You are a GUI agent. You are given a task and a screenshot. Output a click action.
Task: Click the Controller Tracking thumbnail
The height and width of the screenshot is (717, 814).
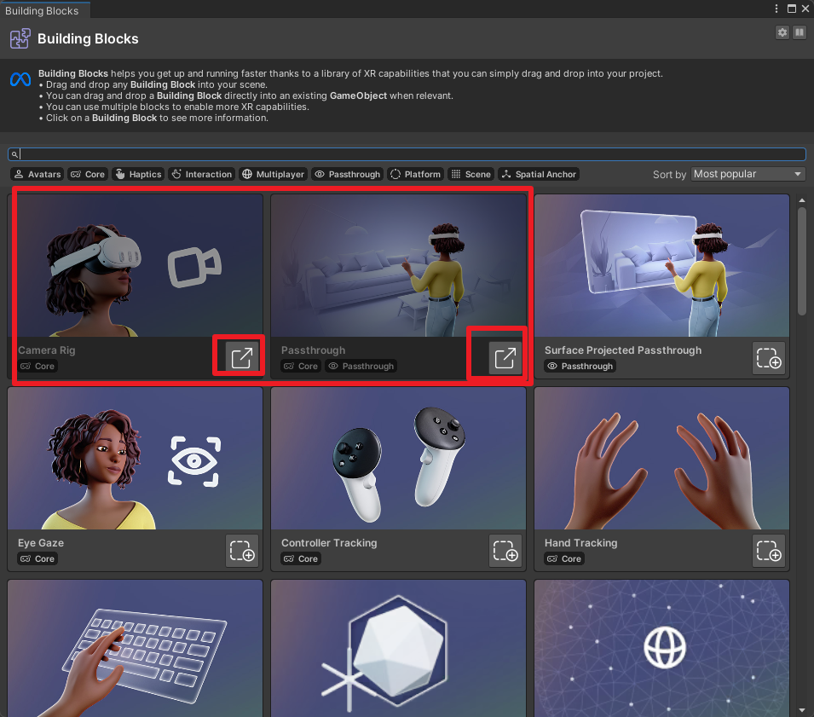[x=398, y=459]
